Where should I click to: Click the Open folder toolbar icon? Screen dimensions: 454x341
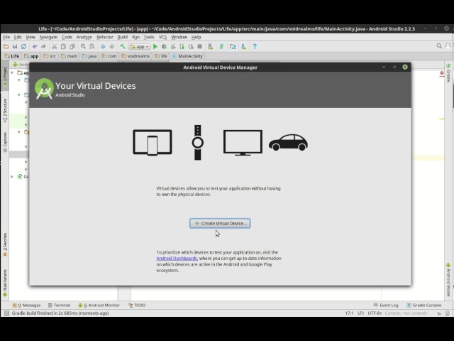click(x=6, y=46)
